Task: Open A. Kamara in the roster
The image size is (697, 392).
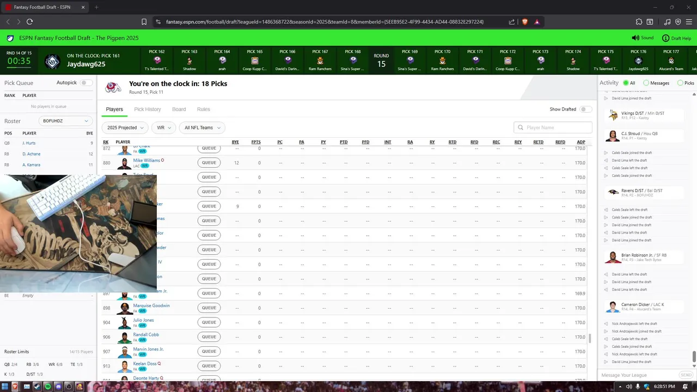Action: [x=32, y=165]
